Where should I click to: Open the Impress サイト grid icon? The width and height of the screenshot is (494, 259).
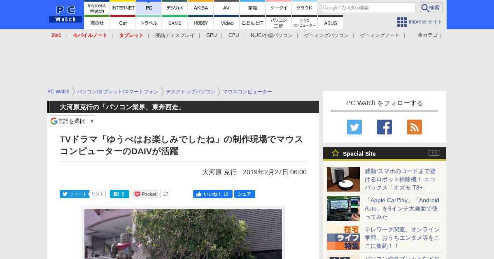[402, 22]
